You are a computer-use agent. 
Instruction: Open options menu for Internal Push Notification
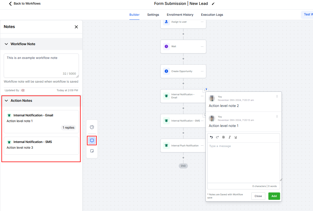[x=202, y=146]
